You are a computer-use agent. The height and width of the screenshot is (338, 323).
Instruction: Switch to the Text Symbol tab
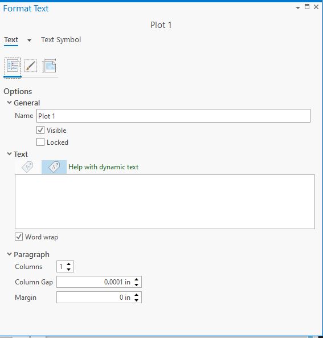click(61, 40)
